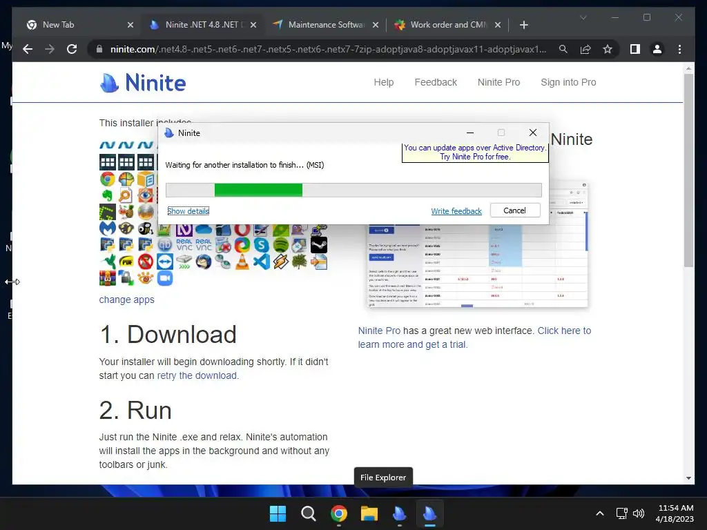
Task: Show details in Ninite installer
Action: pyautogui.click(x=188, y=211)
